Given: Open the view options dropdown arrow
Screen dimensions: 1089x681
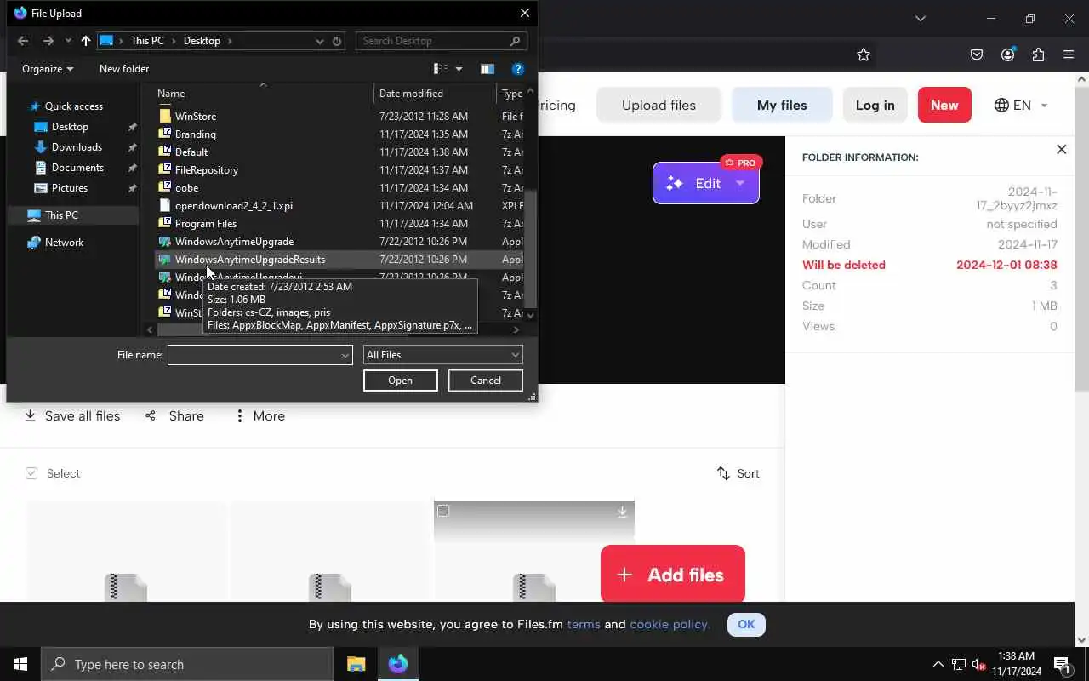Looking at the screenshot, I should [x=459, y=69].
